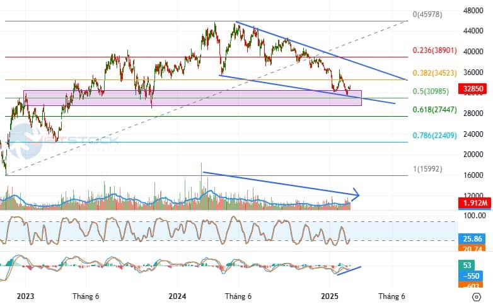This screenshot has width=493, height=304.
Task: Select the blue 25.86 stochastic value tag
Action: tap(475, 240)
